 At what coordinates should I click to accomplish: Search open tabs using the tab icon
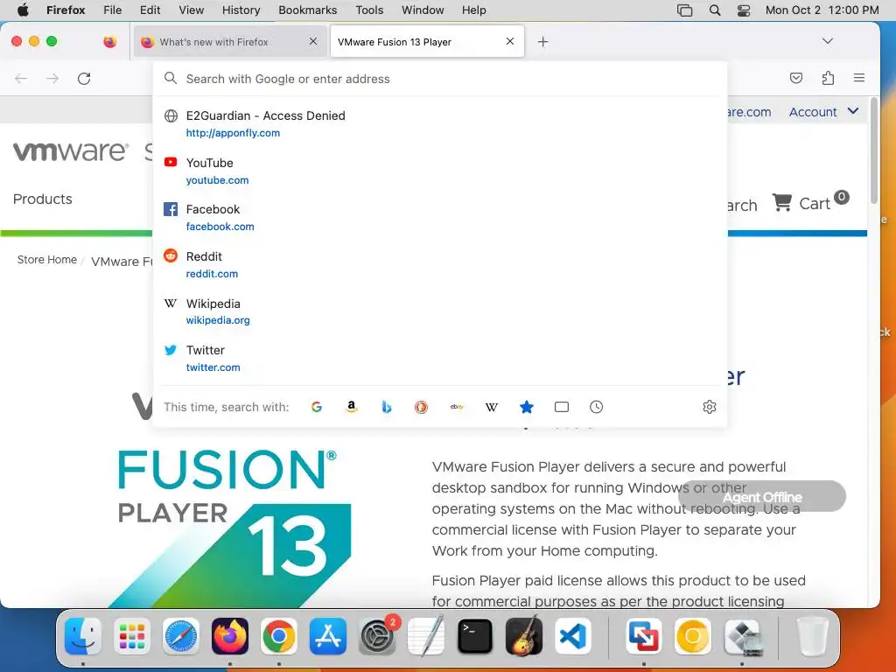(562, 407)
